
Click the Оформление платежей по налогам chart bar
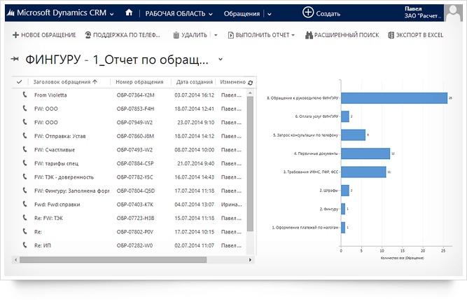(x=343, y=228)
